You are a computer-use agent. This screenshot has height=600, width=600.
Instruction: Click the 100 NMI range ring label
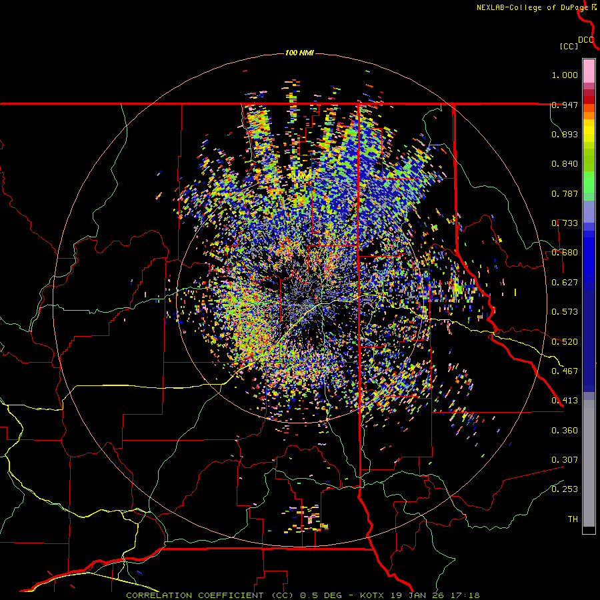click(299, 53)
